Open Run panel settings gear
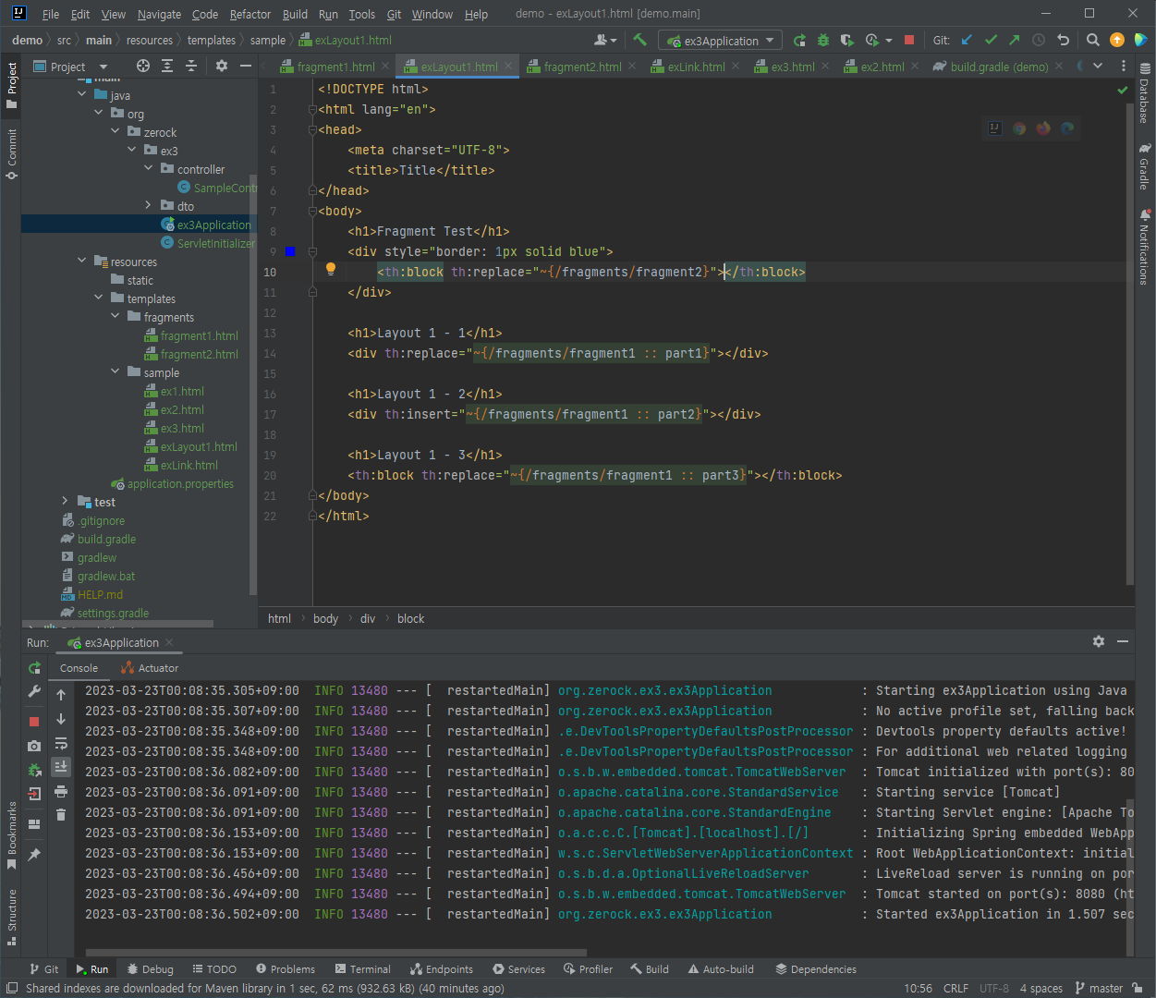 pos(1099,641)
